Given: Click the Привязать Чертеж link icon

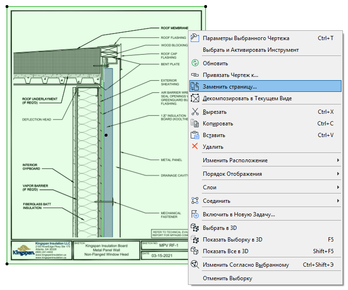Looking at the screenshot, I should click(x=195, y=75).
